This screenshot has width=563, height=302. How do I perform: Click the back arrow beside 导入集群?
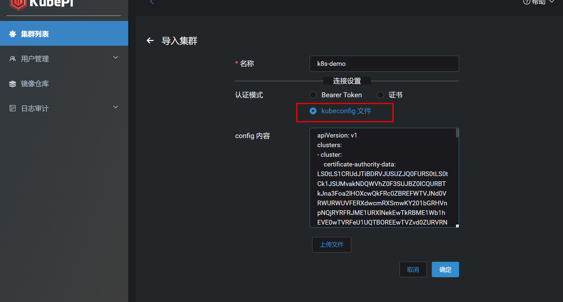click(x=150, y=41)
